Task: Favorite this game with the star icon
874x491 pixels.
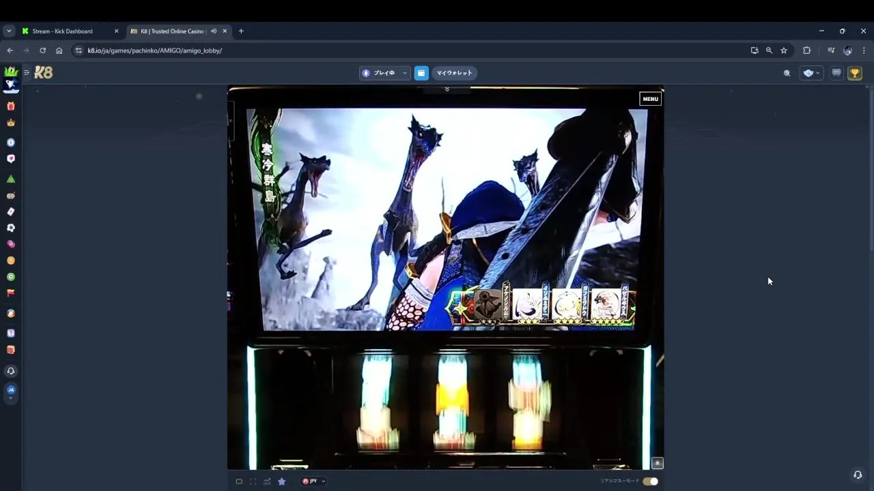Action: coord(281,481)
